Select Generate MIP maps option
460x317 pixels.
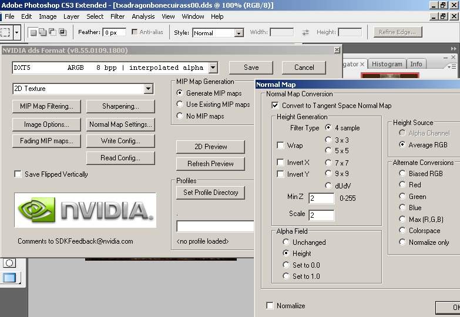coord(180,93)
